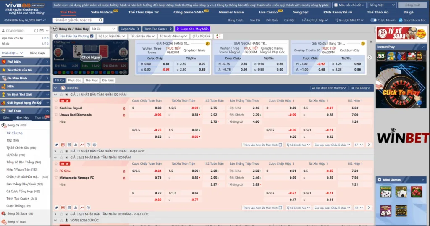Open Lựa chọn bình thường dropdown
This screenshot has width=430, height=226.
(329, 88)
